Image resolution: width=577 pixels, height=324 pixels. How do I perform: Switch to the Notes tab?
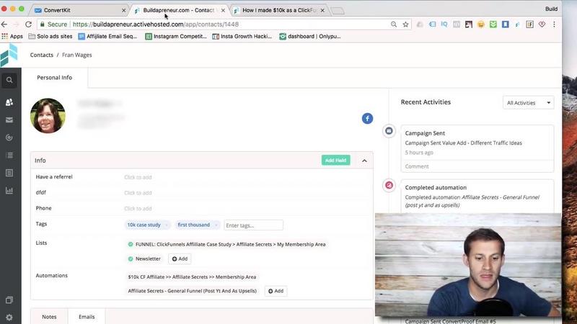click(x=49, y=317)
